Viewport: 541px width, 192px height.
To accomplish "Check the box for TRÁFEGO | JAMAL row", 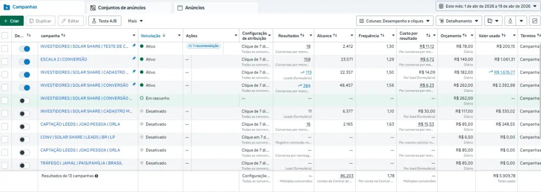I will point(5,165).
